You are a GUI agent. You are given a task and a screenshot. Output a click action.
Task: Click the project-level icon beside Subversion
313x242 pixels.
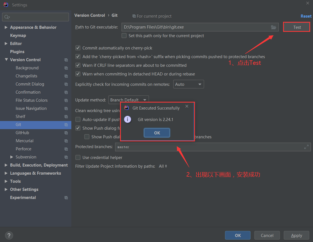(x=66, y=157)
